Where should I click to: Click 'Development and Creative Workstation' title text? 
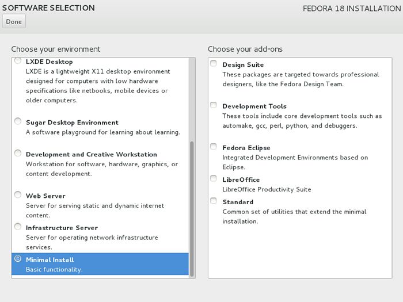pos(92,155)
